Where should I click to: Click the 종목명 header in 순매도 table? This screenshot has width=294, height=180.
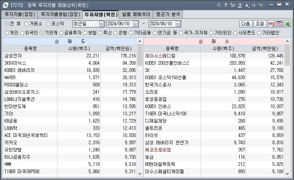tap(30, 48)
